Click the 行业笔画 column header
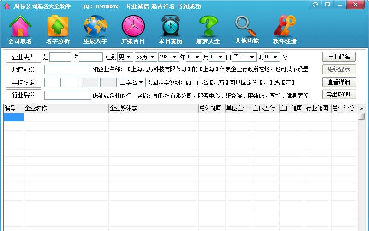Image resolution: width=369 pixels, height=231 pixels. tap(318, 109)
